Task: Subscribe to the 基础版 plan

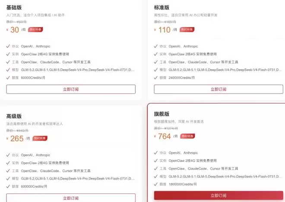Action: coord(71,89)
